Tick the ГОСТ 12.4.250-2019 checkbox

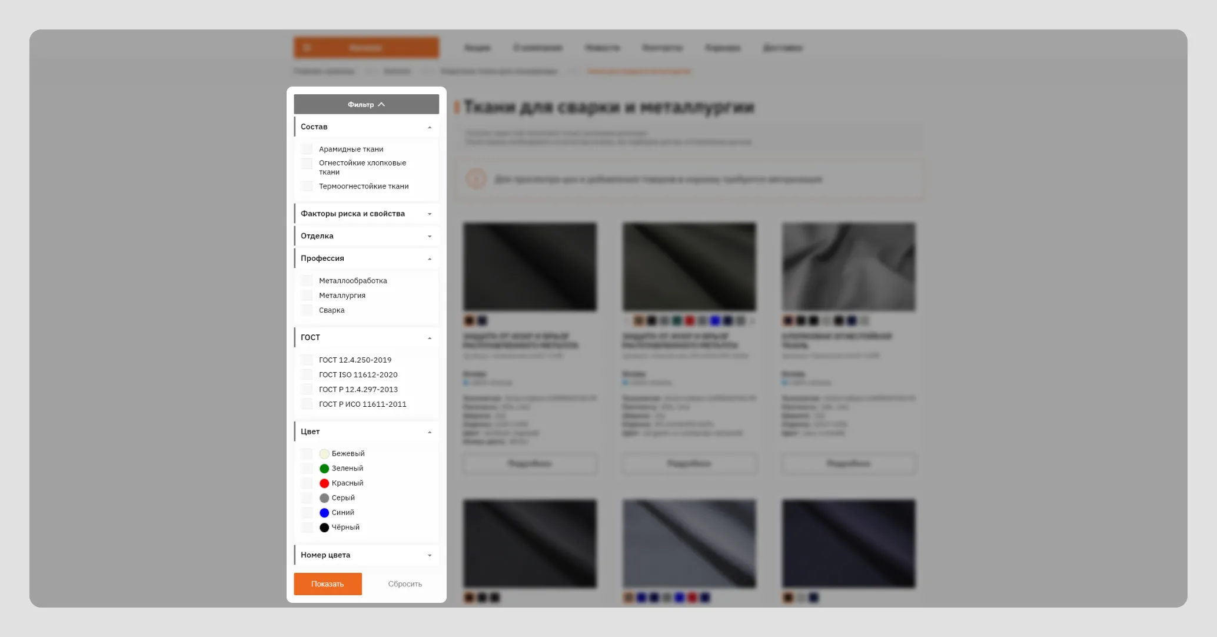pyautogui.click(x=307, y=360)
